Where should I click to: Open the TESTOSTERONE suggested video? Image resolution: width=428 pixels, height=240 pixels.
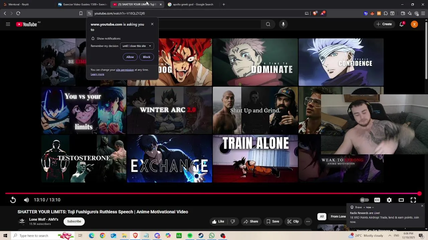point(84,159)
